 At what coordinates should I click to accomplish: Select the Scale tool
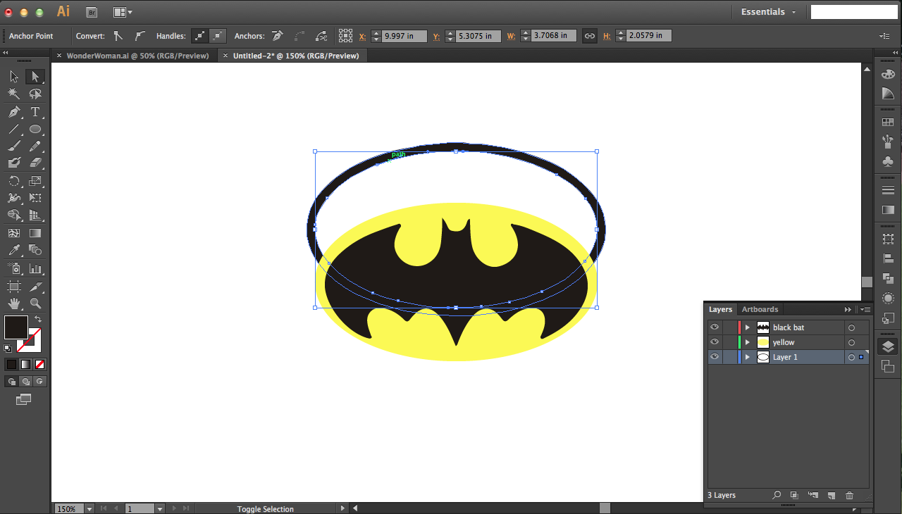tap(35, 181)
